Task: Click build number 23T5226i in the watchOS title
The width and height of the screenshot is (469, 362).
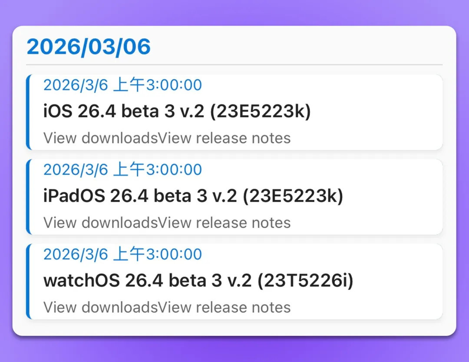Action: click(305, 281)
